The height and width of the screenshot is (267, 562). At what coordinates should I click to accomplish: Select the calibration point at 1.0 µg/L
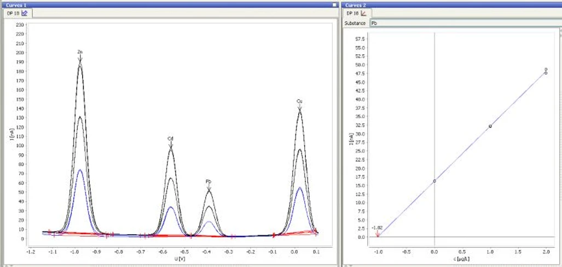coord(490,126)
